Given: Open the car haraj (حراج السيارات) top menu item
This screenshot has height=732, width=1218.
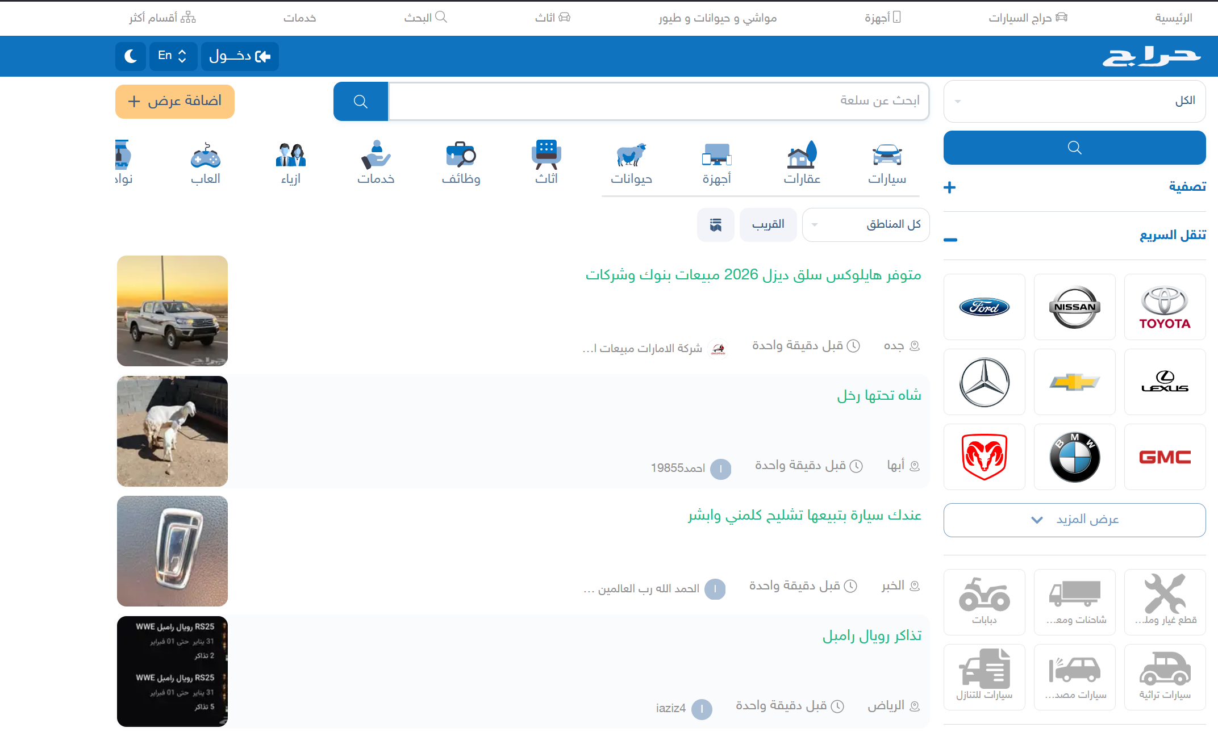Looking at the screenshot, I should pyautogui.click(x=1028, y=18).
